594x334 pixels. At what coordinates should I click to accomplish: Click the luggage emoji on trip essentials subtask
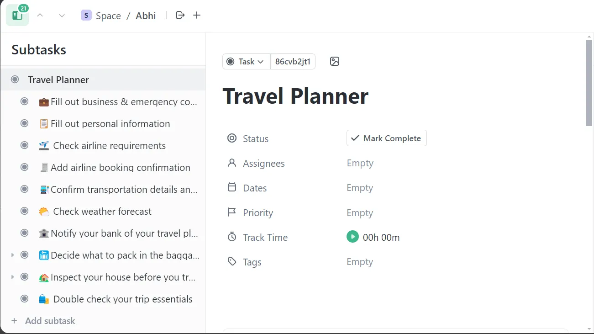point(44,299)
